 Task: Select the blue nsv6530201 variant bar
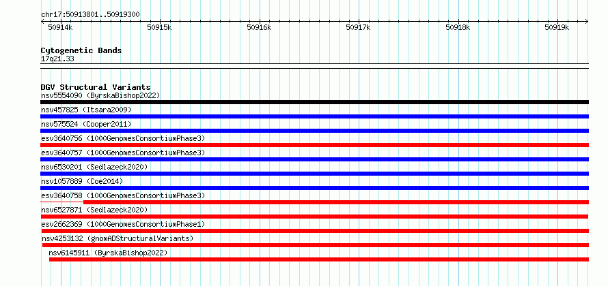click(x=314, y=174)
